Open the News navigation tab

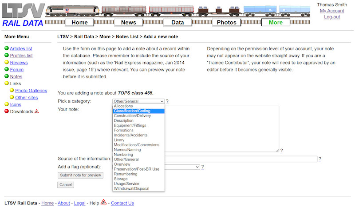129,22
